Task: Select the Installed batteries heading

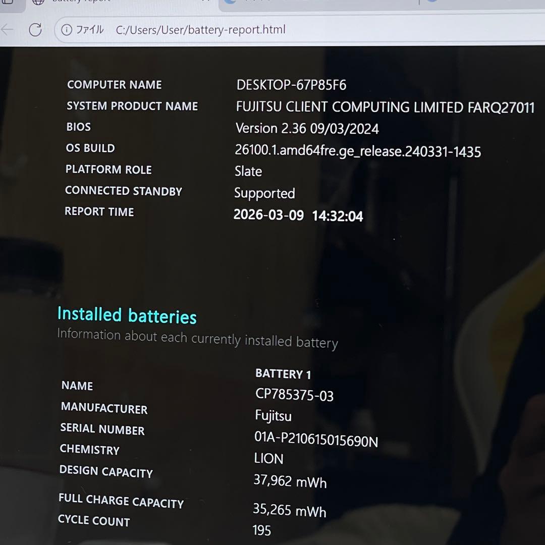Action: (127, 315)
